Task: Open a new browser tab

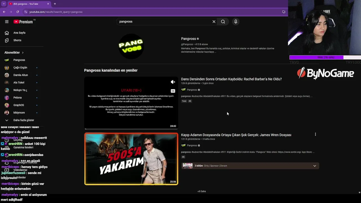Action: coord(55,4)
